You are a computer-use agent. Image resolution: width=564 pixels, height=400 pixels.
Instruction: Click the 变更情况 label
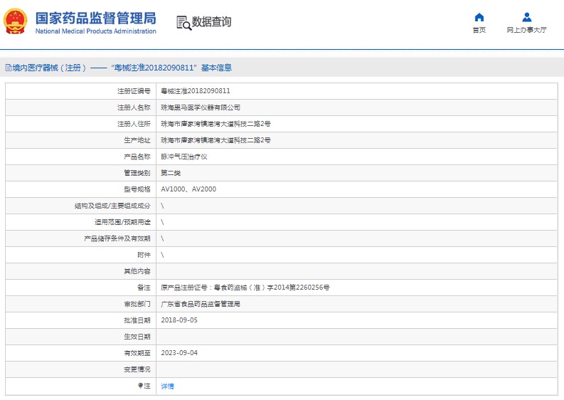click(137, 369)
